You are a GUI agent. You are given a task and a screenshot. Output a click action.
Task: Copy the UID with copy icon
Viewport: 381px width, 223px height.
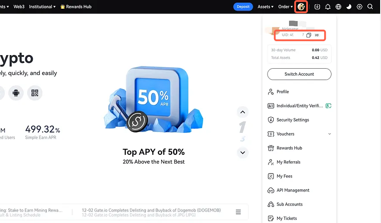point(309,35)
